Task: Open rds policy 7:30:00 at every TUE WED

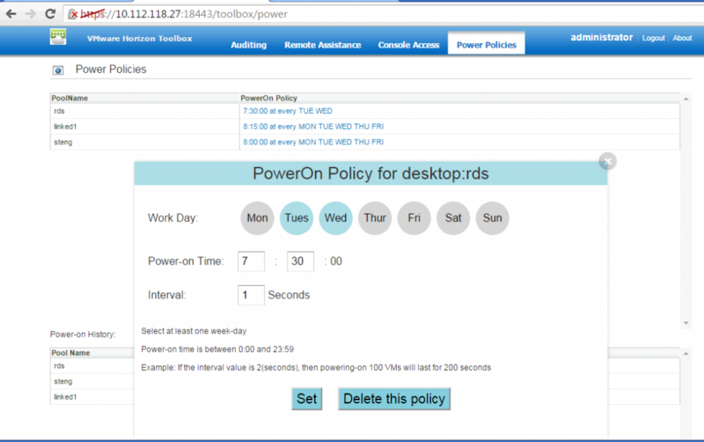Action: (288, 111)
